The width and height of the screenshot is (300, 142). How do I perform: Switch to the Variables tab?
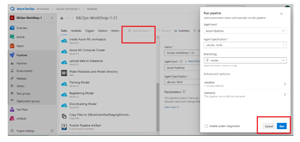click(x=76, y=31)
